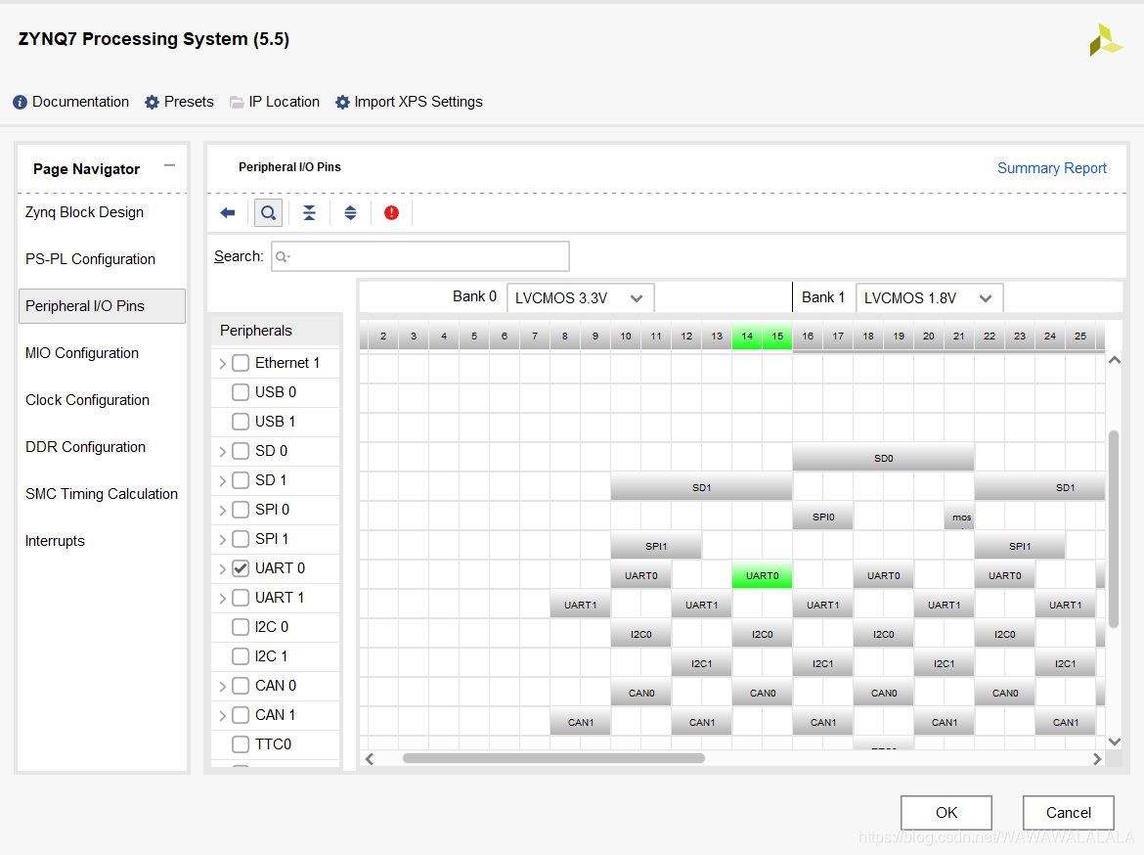Click the Cancel button

pyautogui.click(x=1068, y=813)
